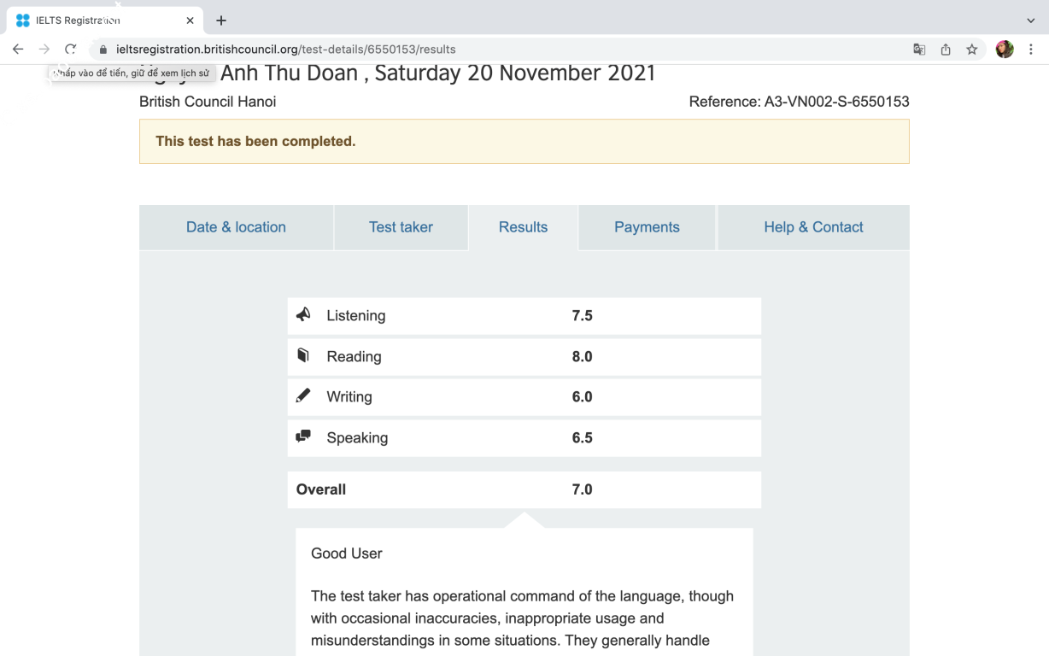Image resolution: width=1049 pixels, height=656 pixels.
Task: Click the Writing pencil icon
Action: tap(303, 396)
